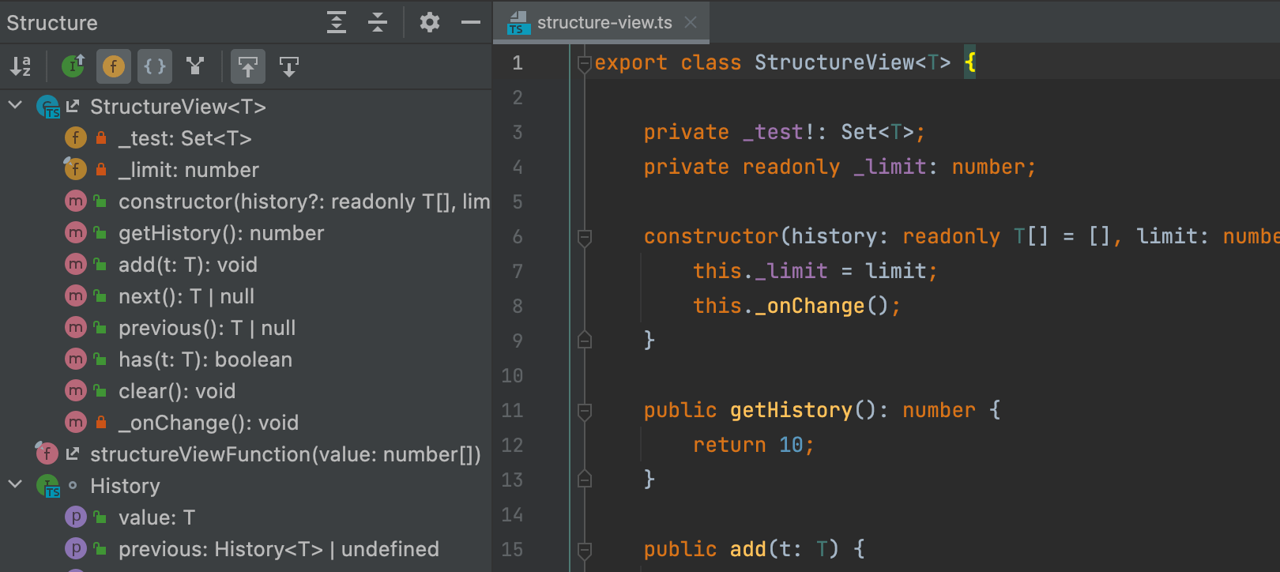Toggle Show Fields filter
This screenshot has width=1280, height=572.
(113, 66)
